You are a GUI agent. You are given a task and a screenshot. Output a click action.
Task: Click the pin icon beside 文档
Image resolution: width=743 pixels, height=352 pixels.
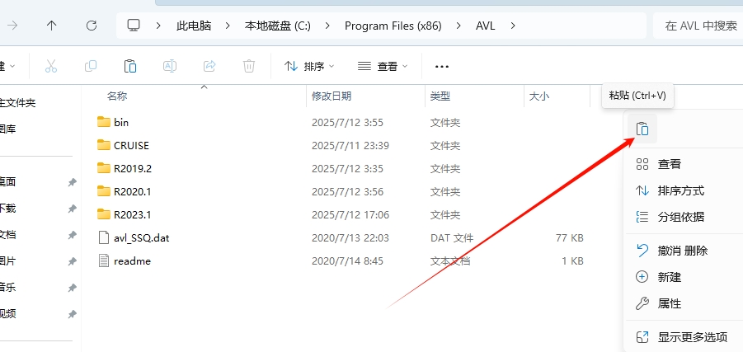click(x=72, y=235)
